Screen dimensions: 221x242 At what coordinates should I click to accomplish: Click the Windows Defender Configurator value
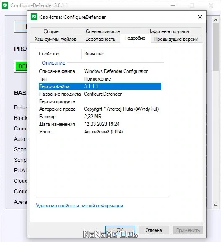coord(116,71)
